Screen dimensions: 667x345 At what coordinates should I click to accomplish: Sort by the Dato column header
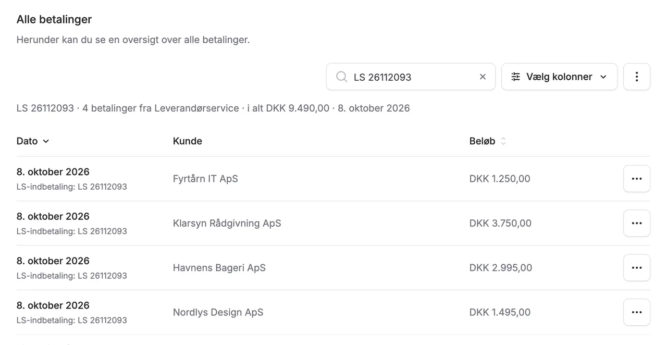click(33, 141)
